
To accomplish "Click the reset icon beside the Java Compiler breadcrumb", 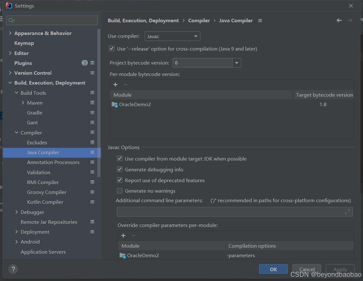I will point(260,20).
